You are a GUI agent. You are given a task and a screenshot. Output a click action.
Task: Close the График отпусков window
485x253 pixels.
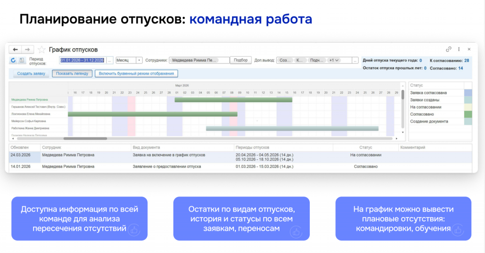tap(469, 49)
